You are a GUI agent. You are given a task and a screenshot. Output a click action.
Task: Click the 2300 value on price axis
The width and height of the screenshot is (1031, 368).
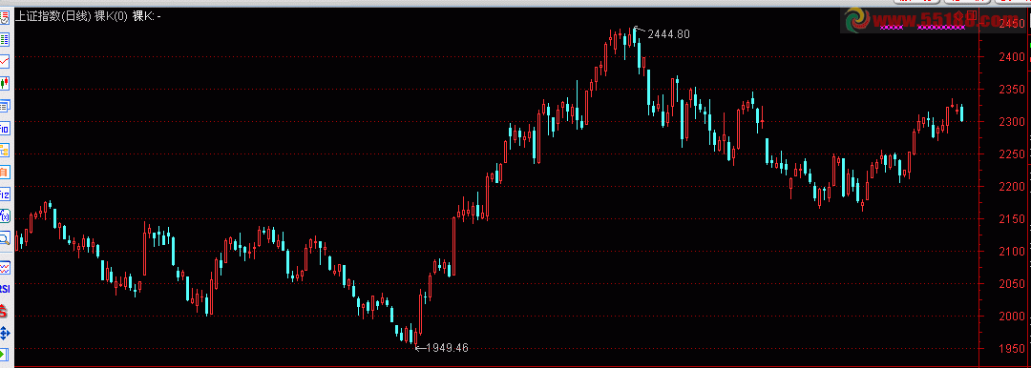point(1011,122)
